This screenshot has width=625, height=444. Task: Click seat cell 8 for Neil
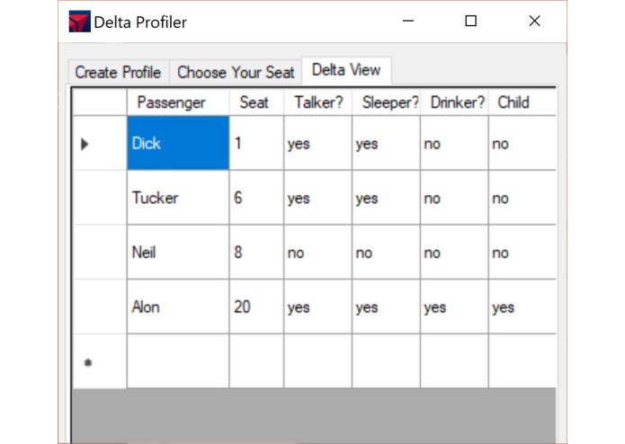pyautogui.click(x=256, y=253)
